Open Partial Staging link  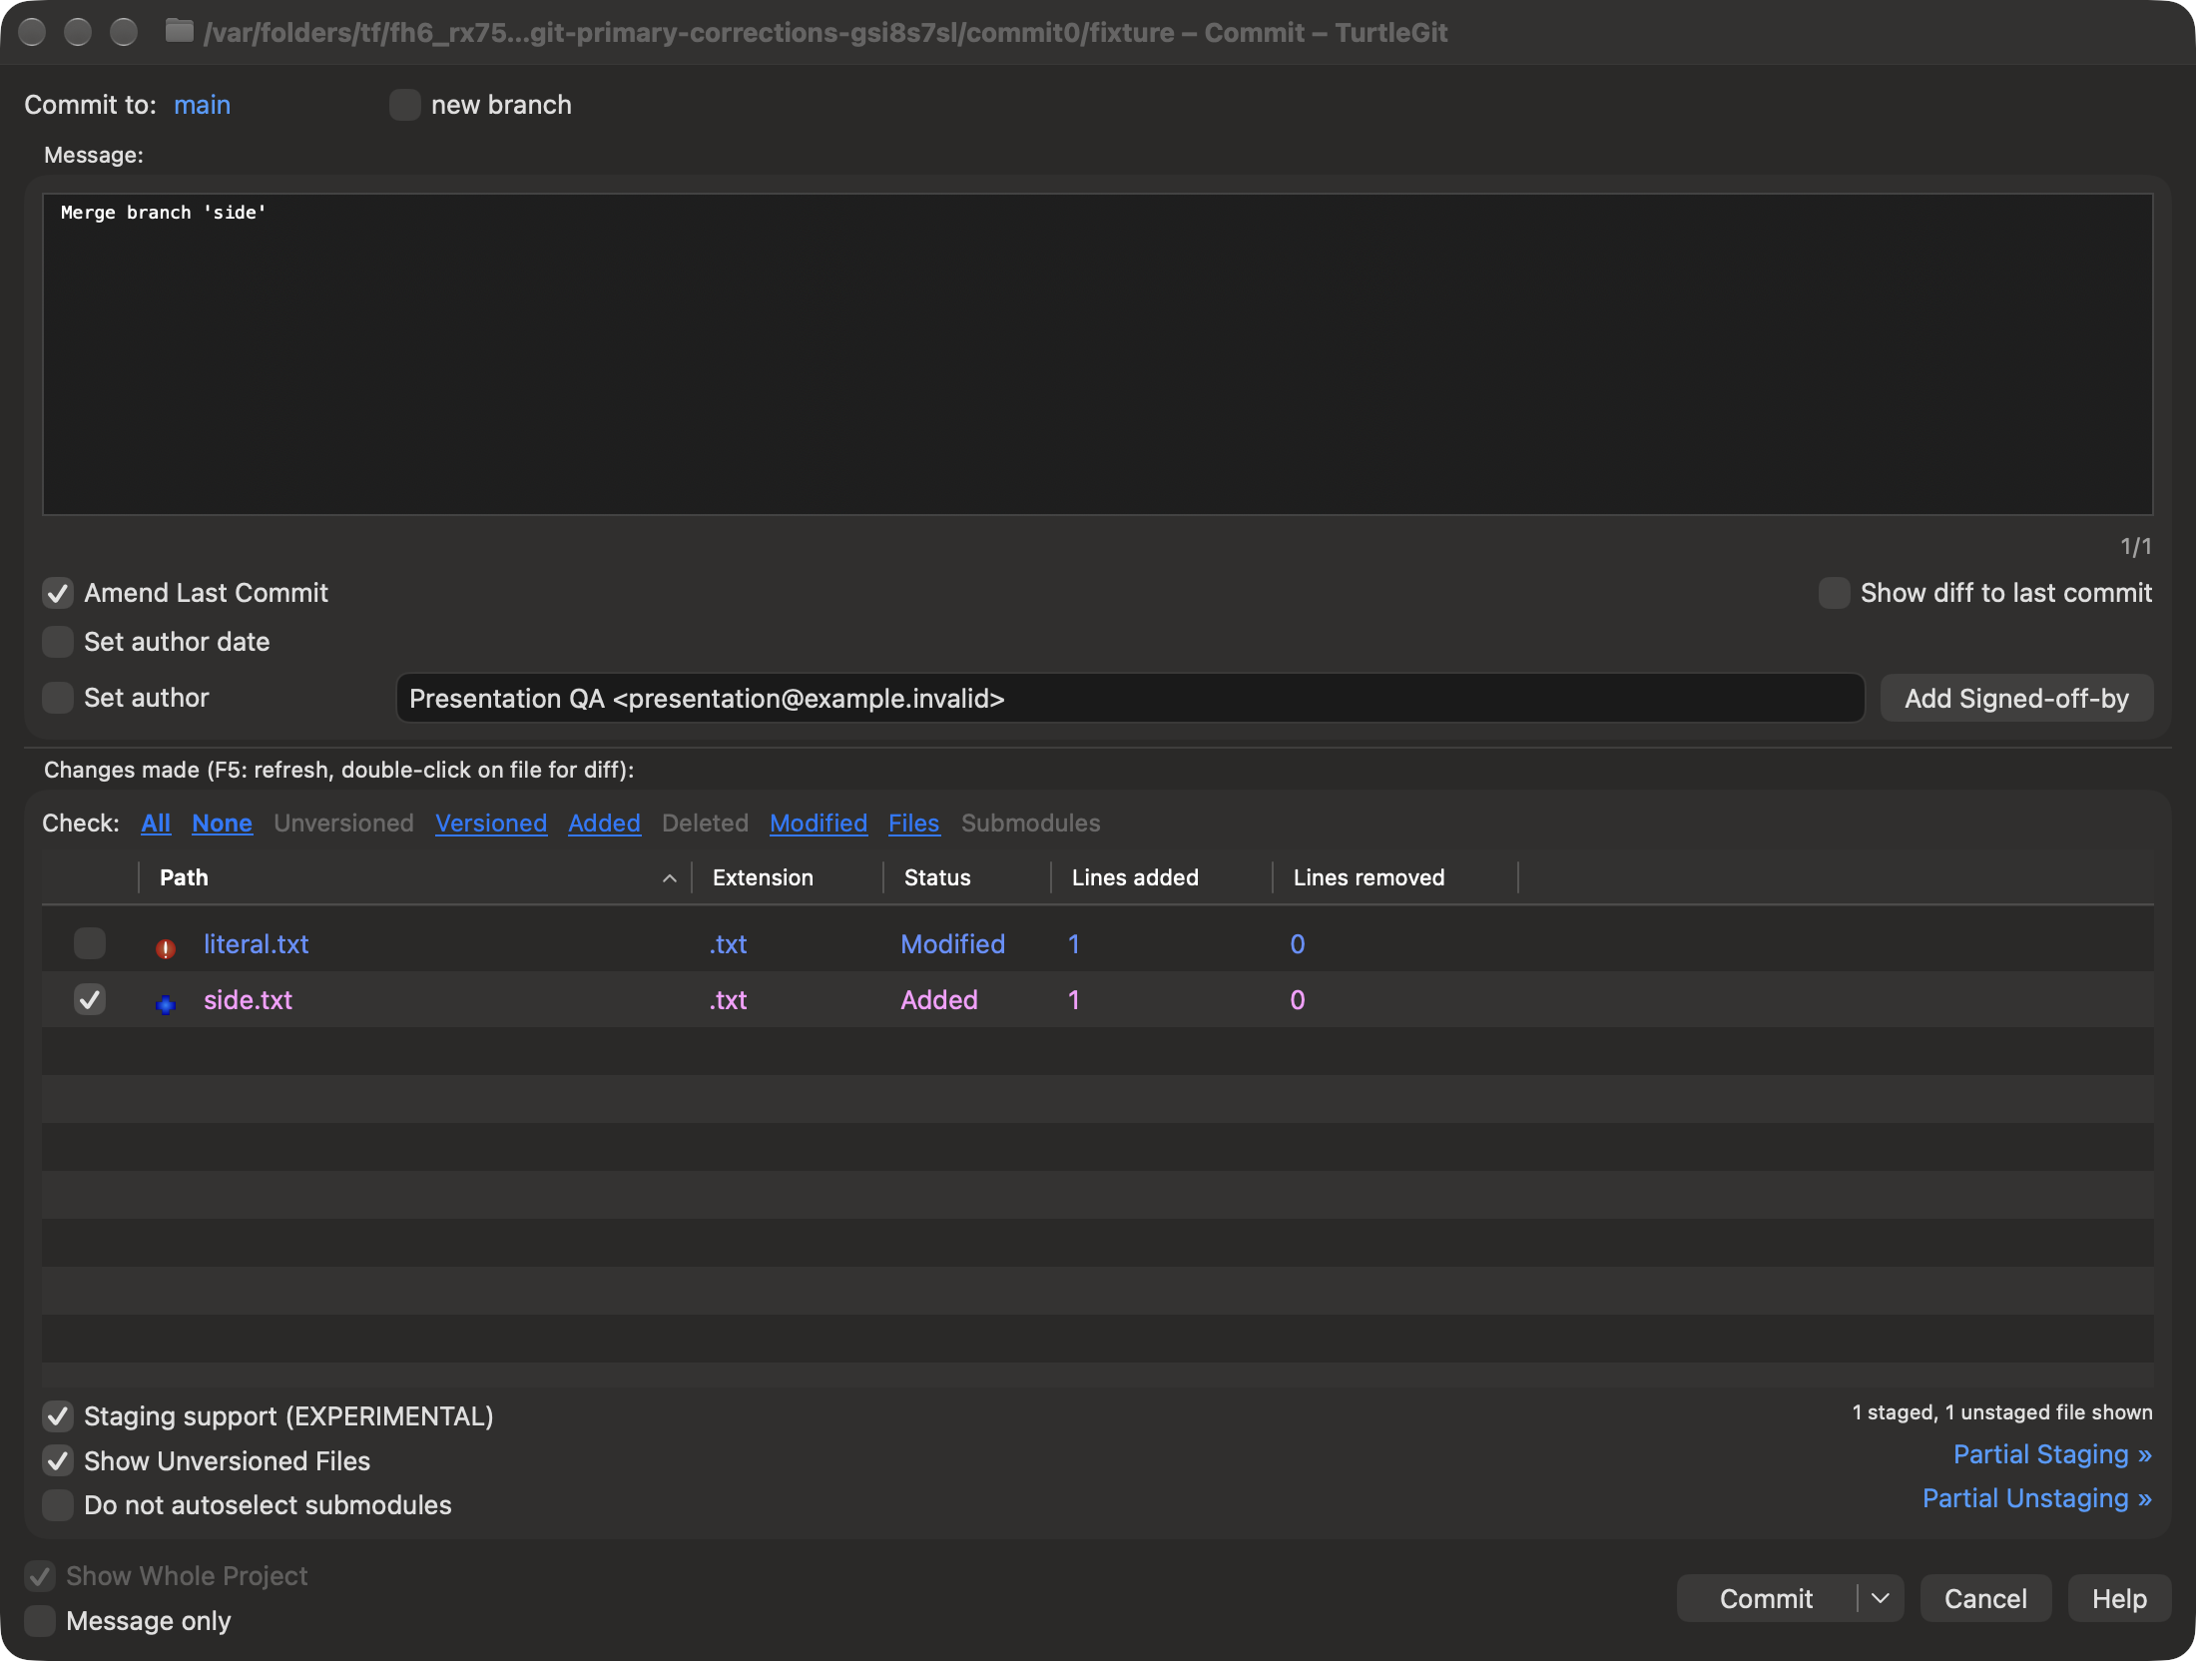pos(2052,1454)
